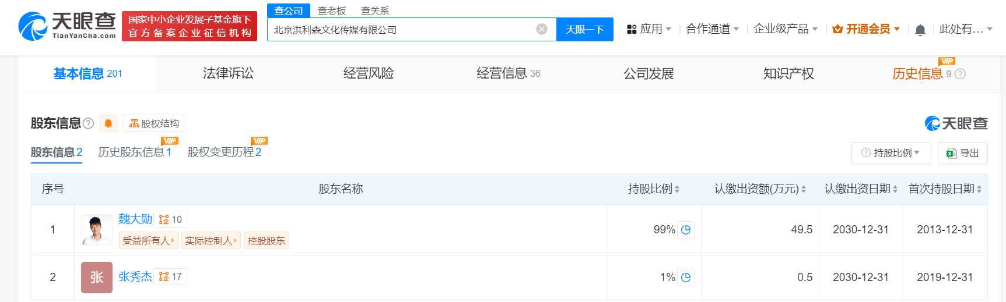Select the 基本信息 tab

87,74
